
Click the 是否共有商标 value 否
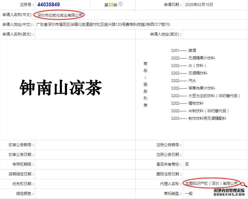click(x=187, y=164)
